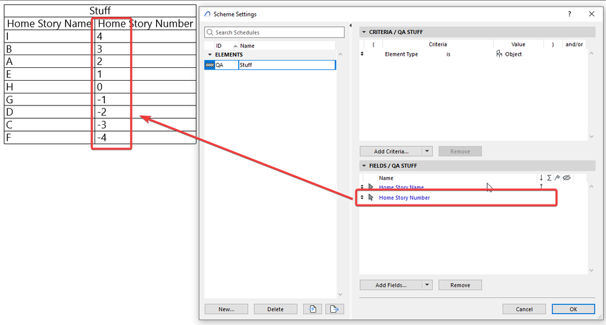Collapse the CRITERIA / QA STUFF section
606x325 pixels.
pyautogui.click(x=364, y=32)
